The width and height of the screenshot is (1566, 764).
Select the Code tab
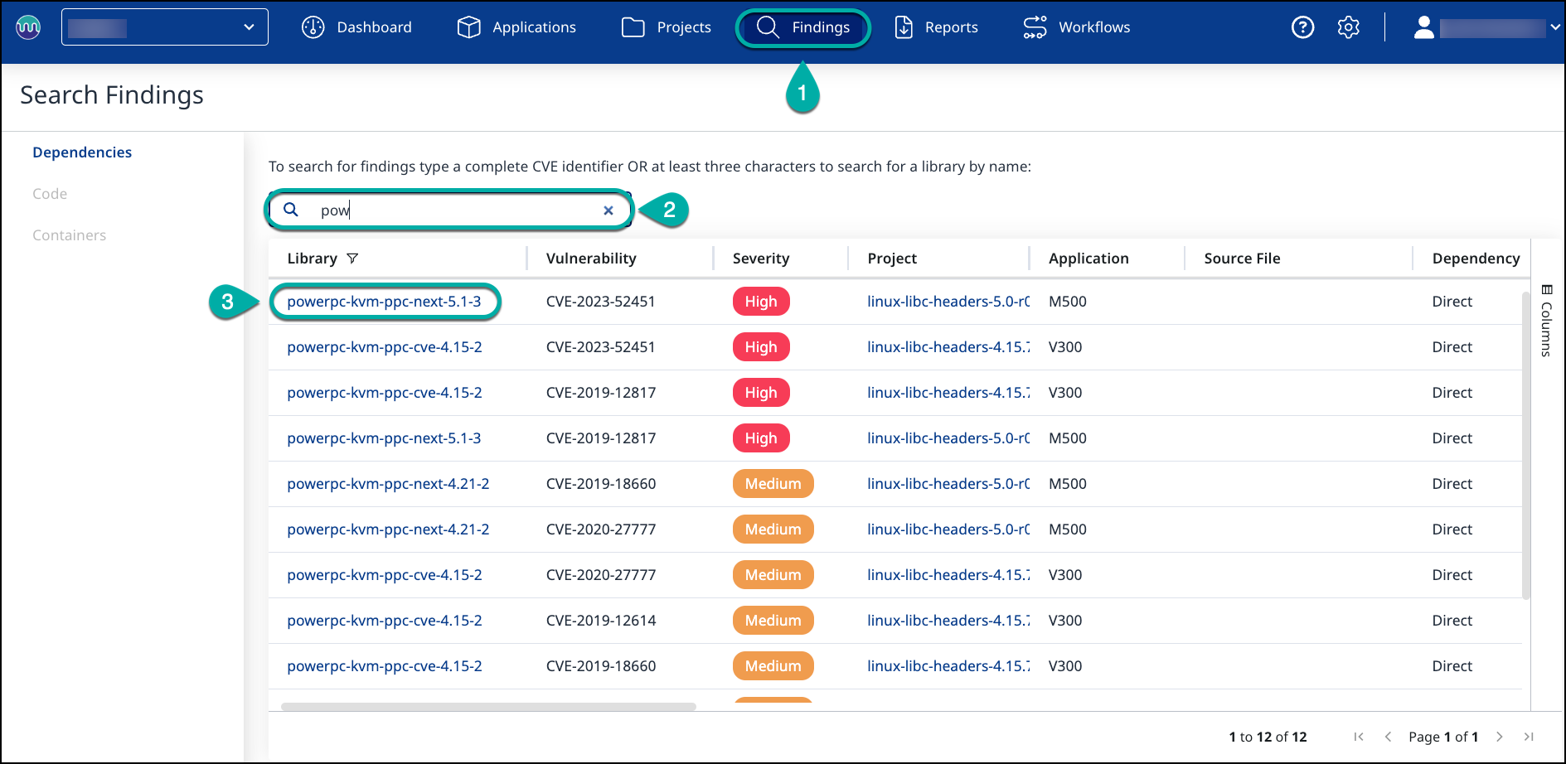[x=50, y=194]
